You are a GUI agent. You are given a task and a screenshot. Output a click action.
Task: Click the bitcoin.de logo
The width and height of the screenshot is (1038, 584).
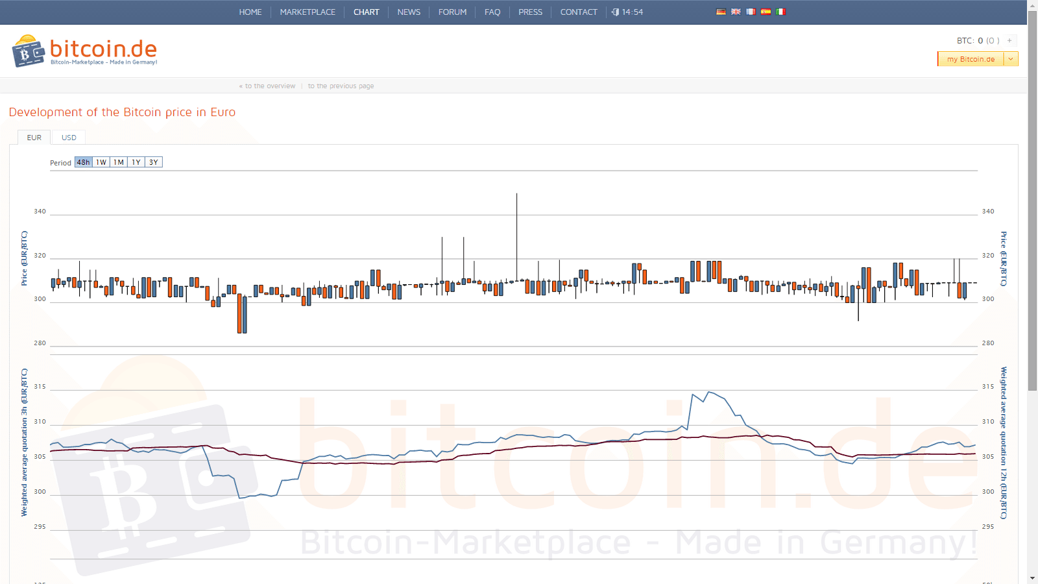tap(84, 51)
